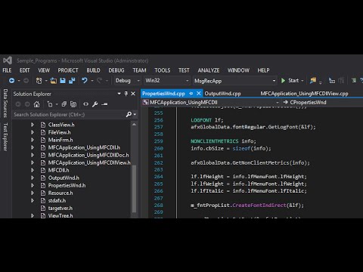Click the Collapse All icon in Solution Explorer
This screenshot has width=363, height=272.
click(64, 104)
